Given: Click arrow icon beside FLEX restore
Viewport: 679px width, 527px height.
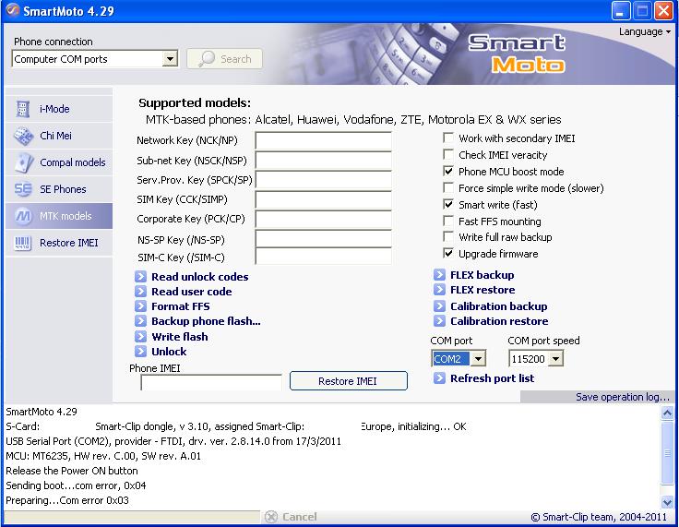Looking at the screenshot, I should pos(439,289).
